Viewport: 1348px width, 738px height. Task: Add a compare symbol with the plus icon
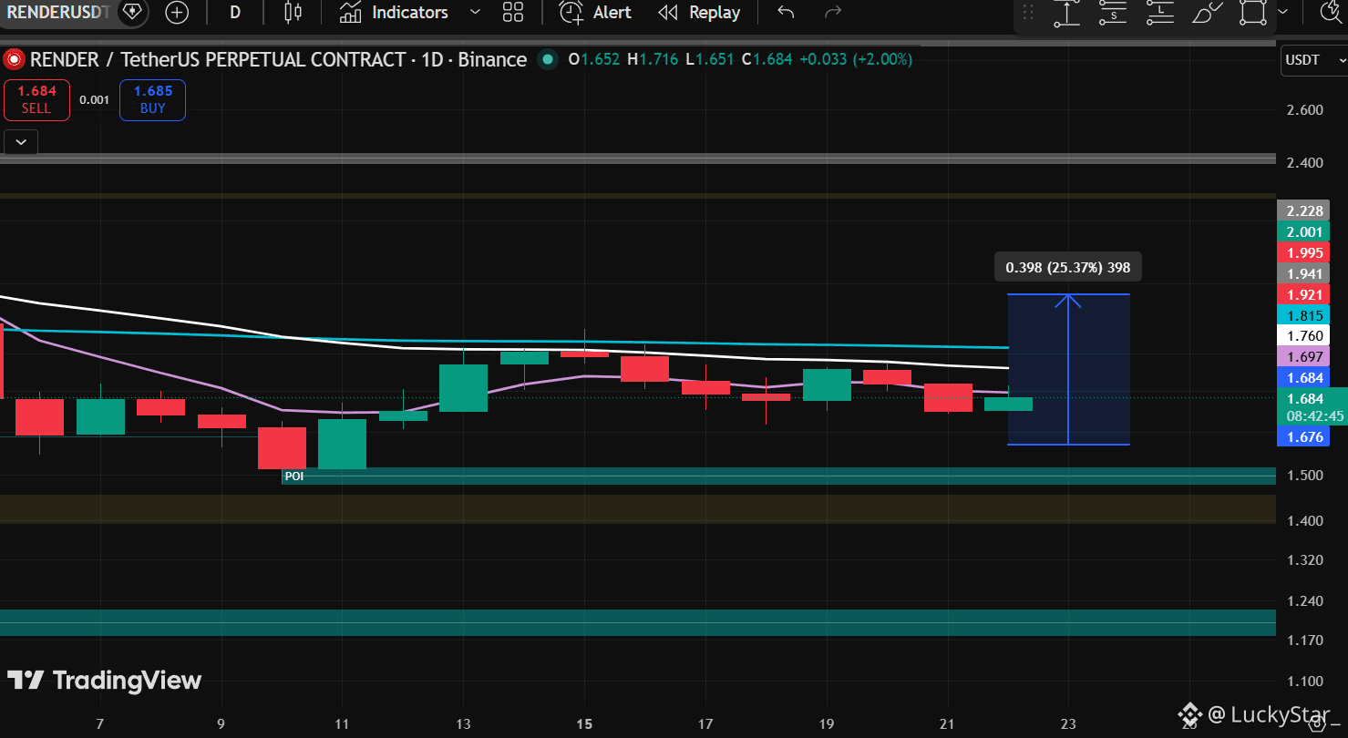coord(177,13)
